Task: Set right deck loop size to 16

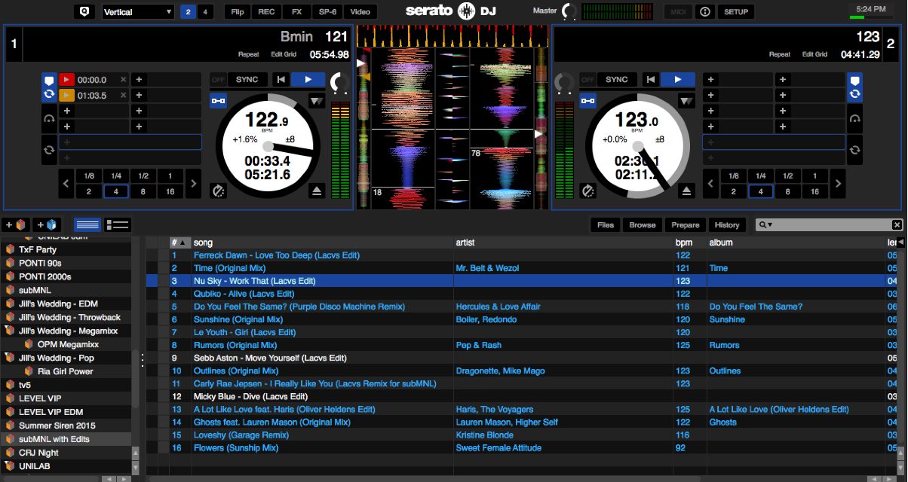Action: pos(814,191)
